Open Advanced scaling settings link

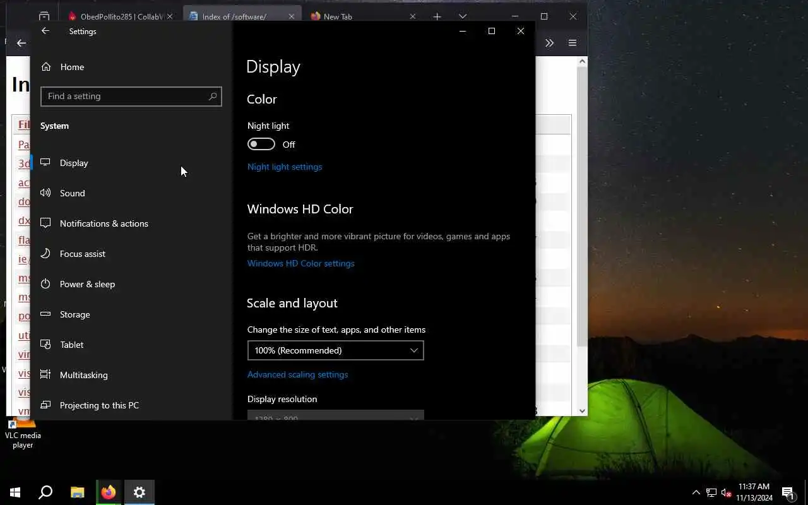(297, 374)
